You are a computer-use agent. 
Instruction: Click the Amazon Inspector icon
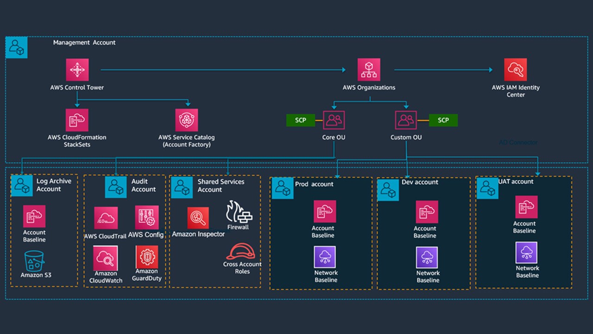click(x=198, y=218)
